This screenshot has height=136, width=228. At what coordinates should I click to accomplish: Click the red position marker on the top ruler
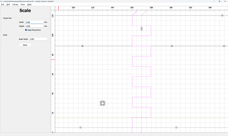pyautogui.click(x=58, y=8)
